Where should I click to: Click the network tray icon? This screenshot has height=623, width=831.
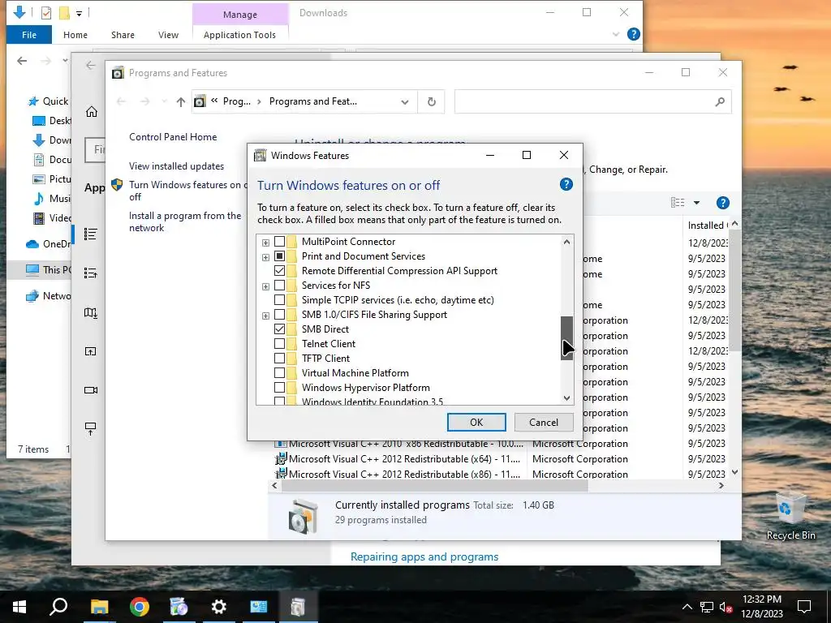coord(707,607)
